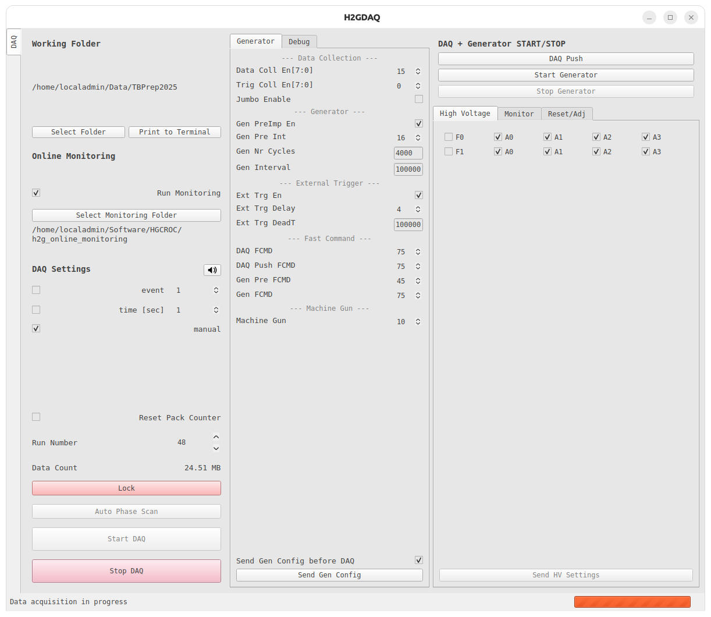Image resolution: width=711 pixels, height=617 pixels.
Task: Click the Send Gen Config button
Action: tap(329, 575)
